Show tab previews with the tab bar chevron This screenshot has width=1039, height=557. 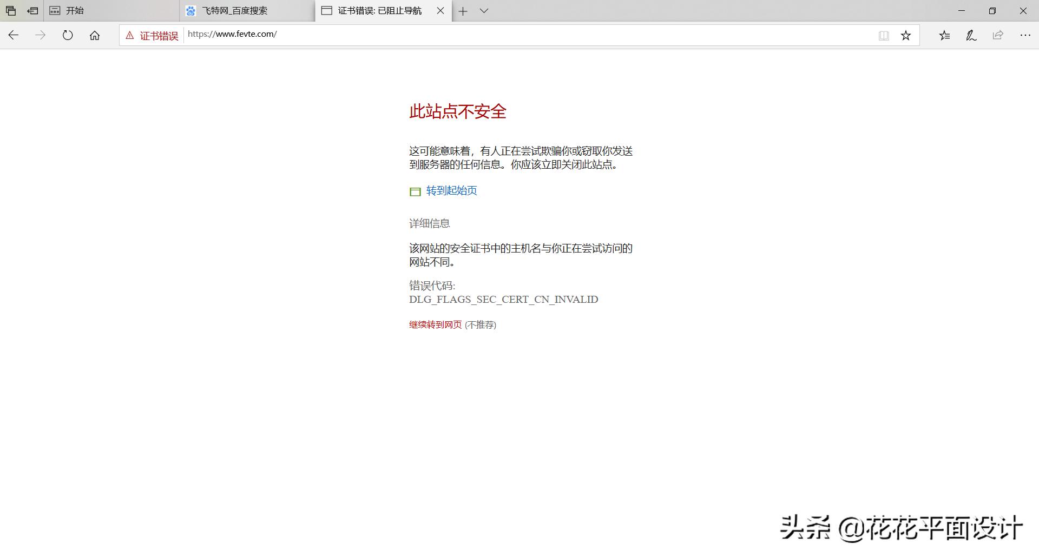coord(484,10)
